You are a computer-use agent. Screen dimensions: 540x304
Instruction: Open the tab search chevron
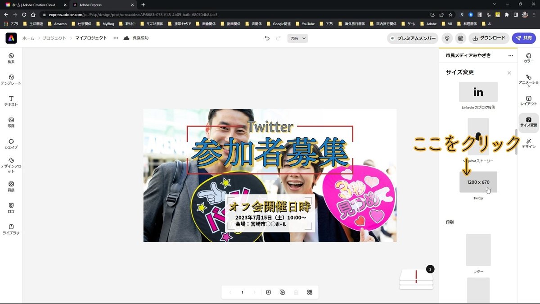point(495,5)
